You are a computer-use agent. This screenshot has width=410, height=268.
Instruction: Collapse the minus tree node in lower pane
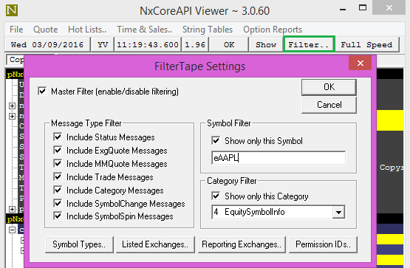(12, 230)
